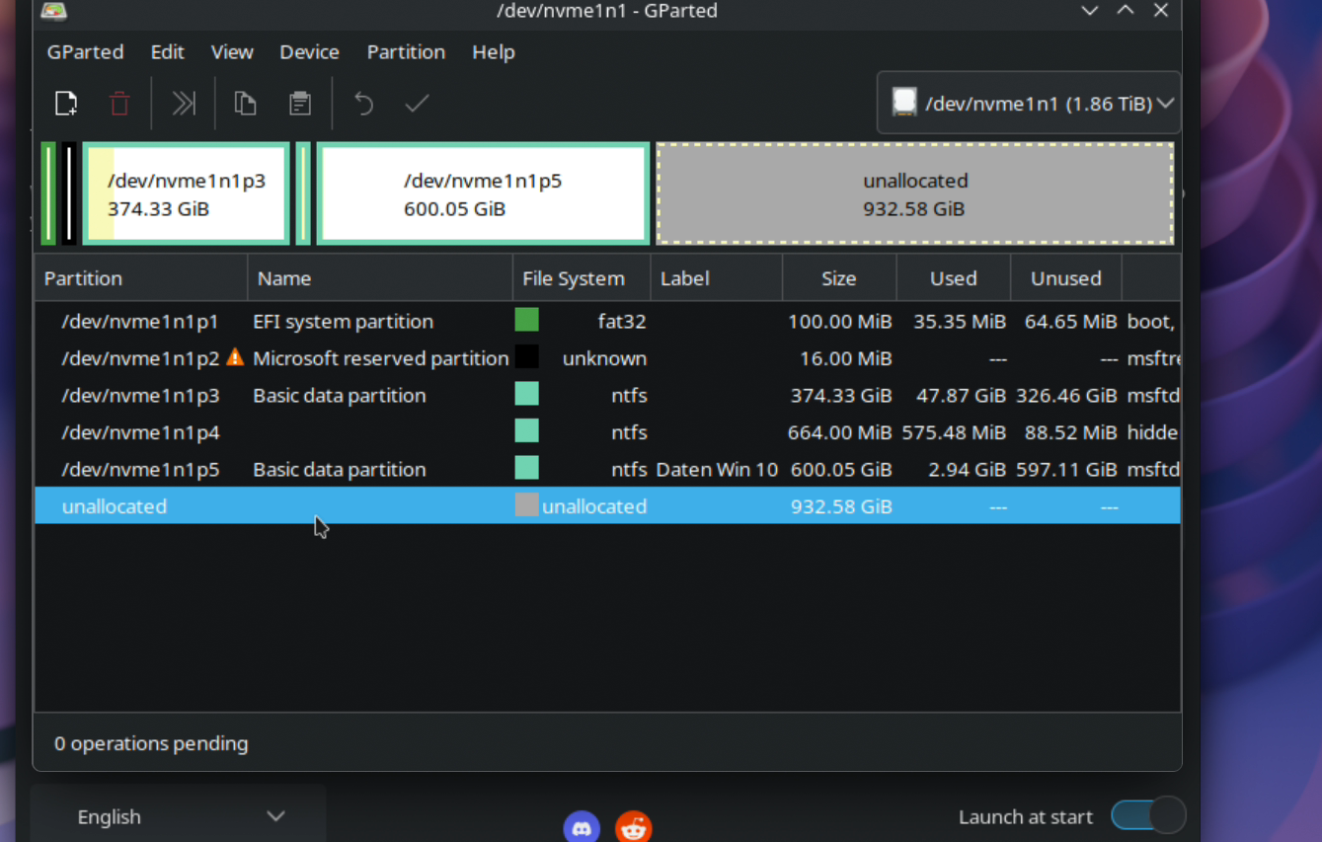Open the GParted menu
This screenshot has width=1322, height=842.
(85, 52)
